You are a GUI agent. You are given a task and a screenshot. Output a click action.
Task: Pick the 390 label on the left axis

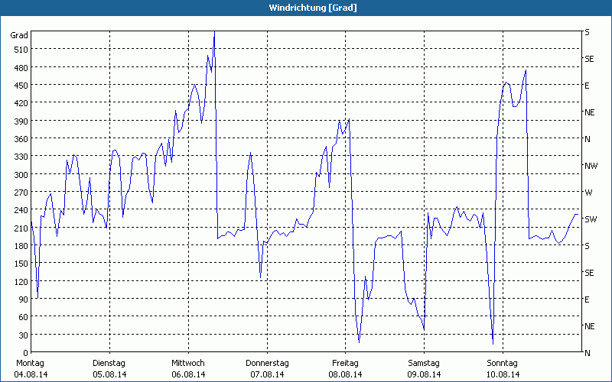click(x=21, y=121)
